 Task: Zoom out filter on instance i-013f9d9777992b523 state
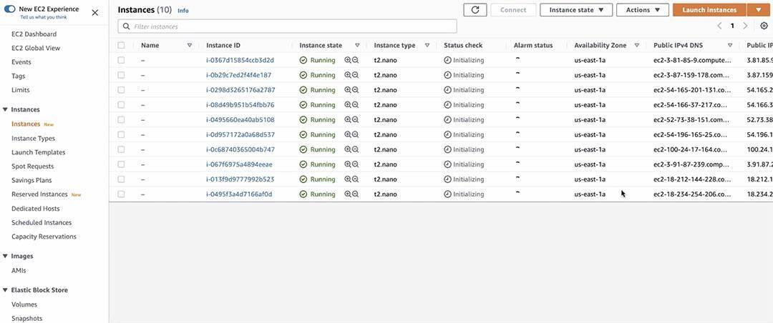[x=355, y=179]
